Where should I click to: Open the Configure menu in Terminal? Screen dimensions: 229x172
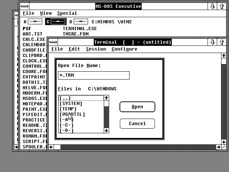coord(125,49)
